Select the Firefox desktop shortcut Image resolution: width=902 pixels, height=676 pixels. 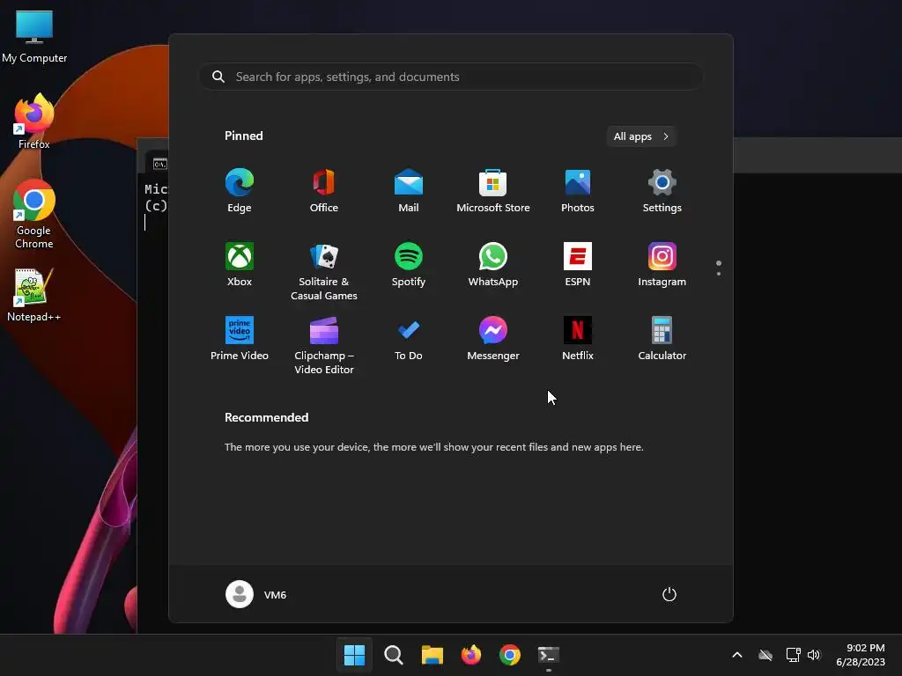tap(34, 121)
